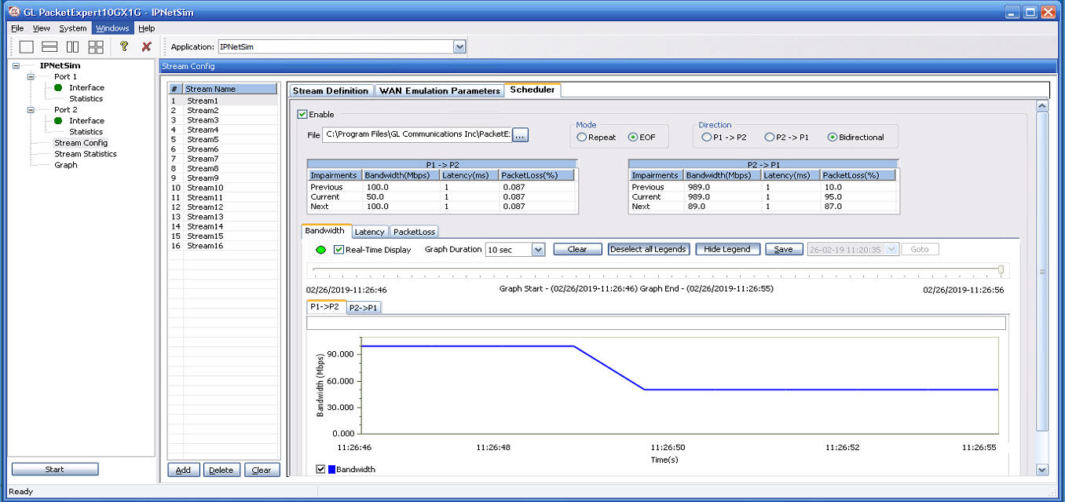The height and width of the screenshot is (502, 1065).
Task: Select the single-pane window layout icon
Action: (26, 47)
